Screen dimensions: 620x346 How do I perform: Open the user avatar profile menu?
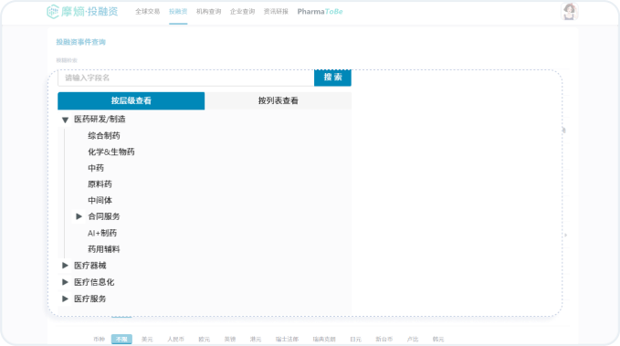tap(570, 12)
